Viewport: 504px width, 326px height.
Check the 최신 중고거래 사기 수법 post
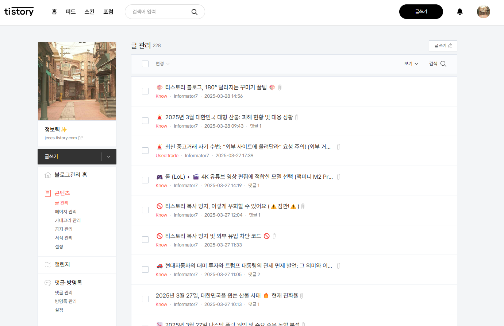(x=145, y=151)
